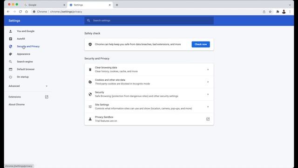
Task: Click the shield icon in Security row
Action: click(90, 94)
